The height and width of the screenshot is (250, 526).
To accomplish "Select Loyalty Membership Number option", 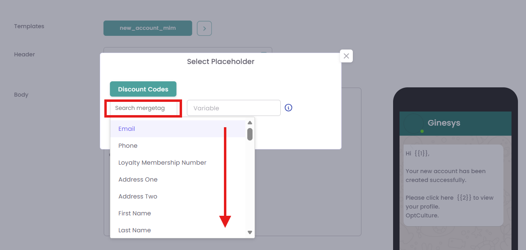I will [162, 163].
